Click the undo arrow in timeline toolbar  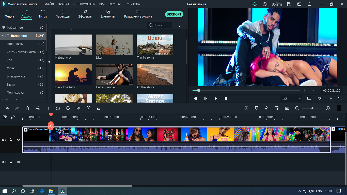[7, 108]
